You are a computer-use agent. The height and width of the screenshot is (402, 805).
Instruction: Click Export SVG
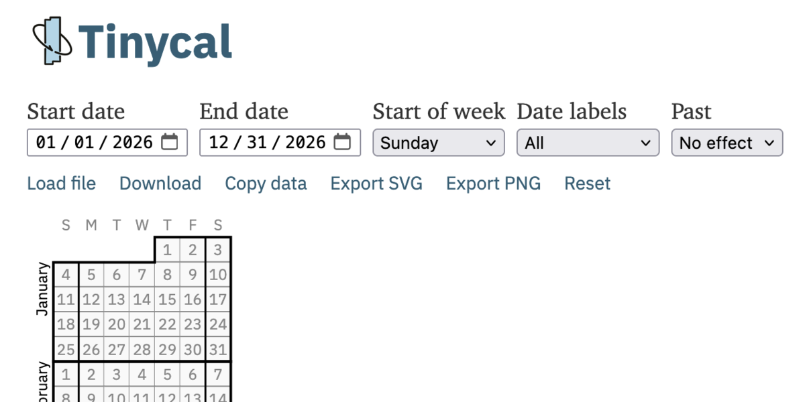(x=376, y=184)
